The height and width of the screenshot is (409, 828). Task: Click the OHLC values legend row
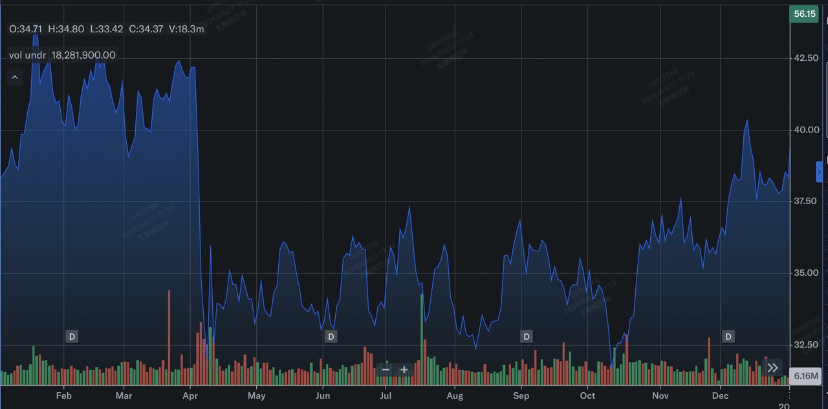point(107,29)
